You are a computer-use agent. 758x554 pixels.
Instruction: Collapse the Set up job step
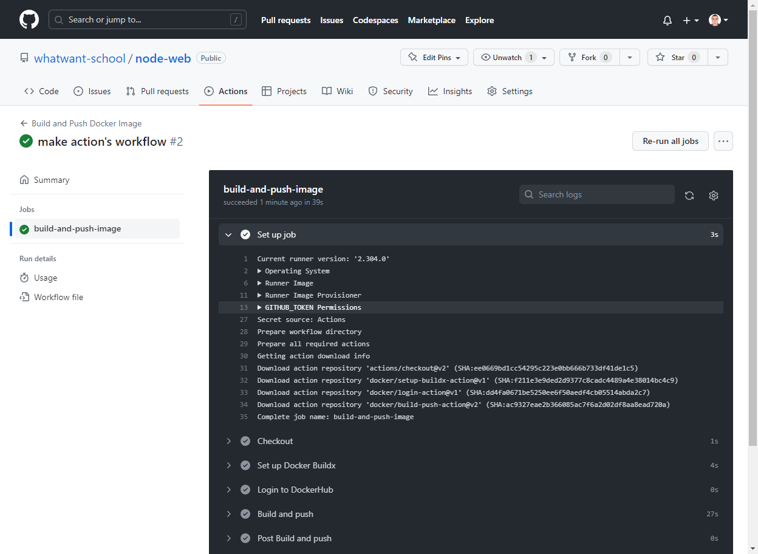click(x=471, y=234)
